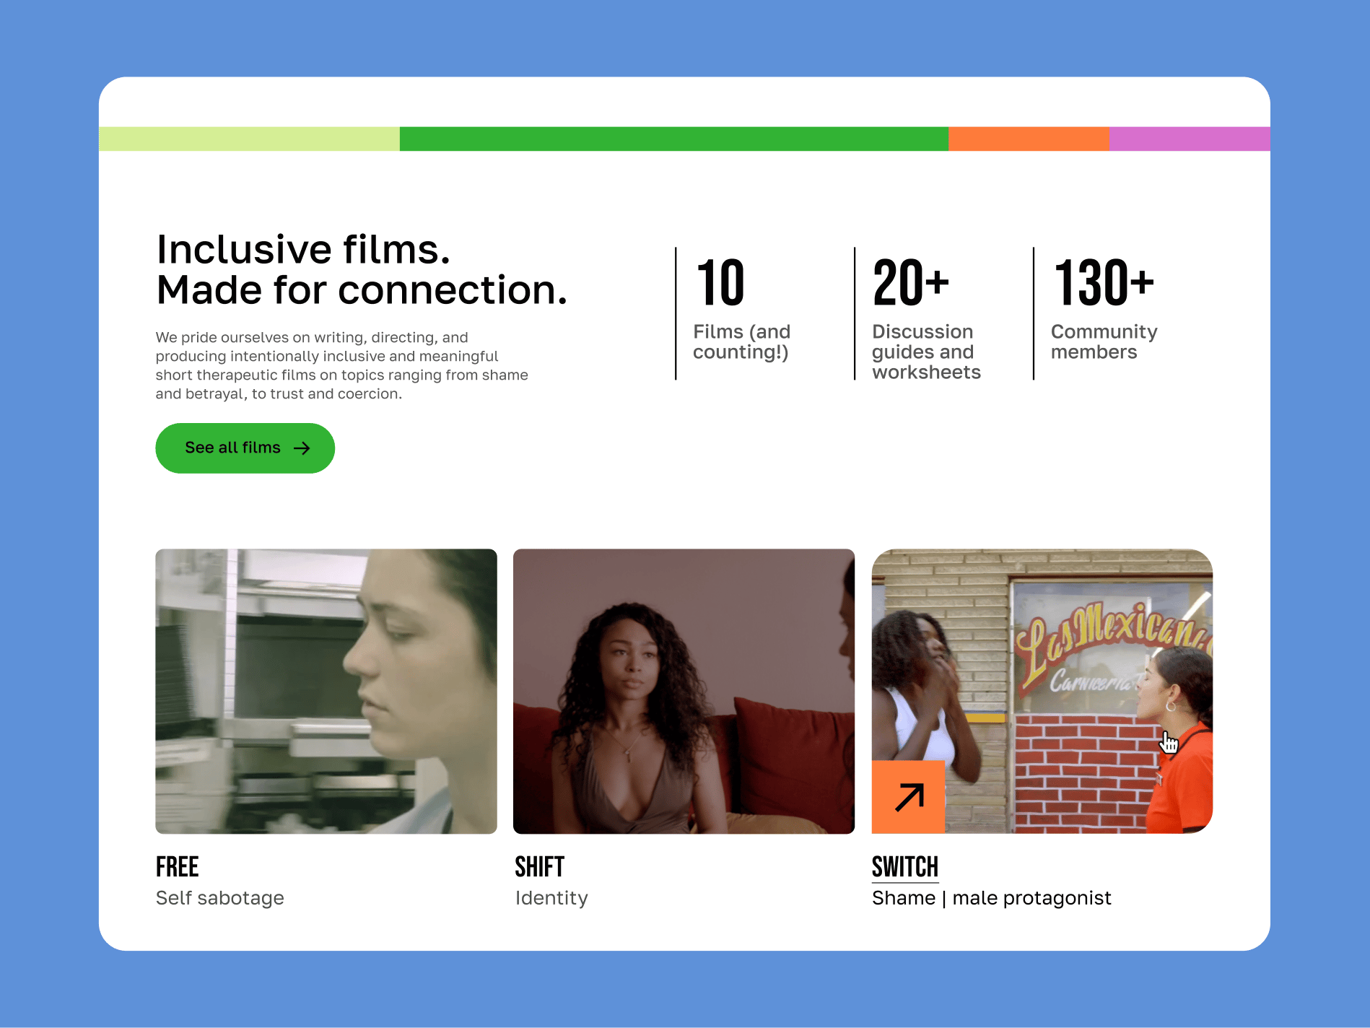Open the SHIFT film thumbnail
The image size is (1370, 1028).
684,691
